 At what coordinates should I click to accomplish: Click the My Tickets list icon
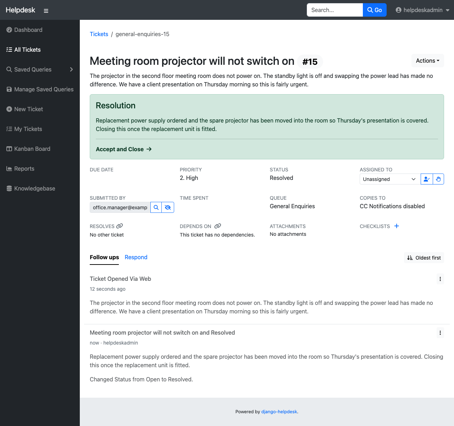(x=9, y=129)
